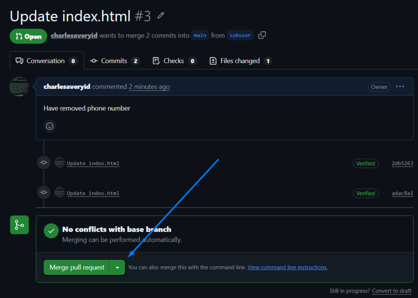The width and height of the screenshot is (418, 298).
Task: Open commit hash adac8a1
Action: coord(402,193)
